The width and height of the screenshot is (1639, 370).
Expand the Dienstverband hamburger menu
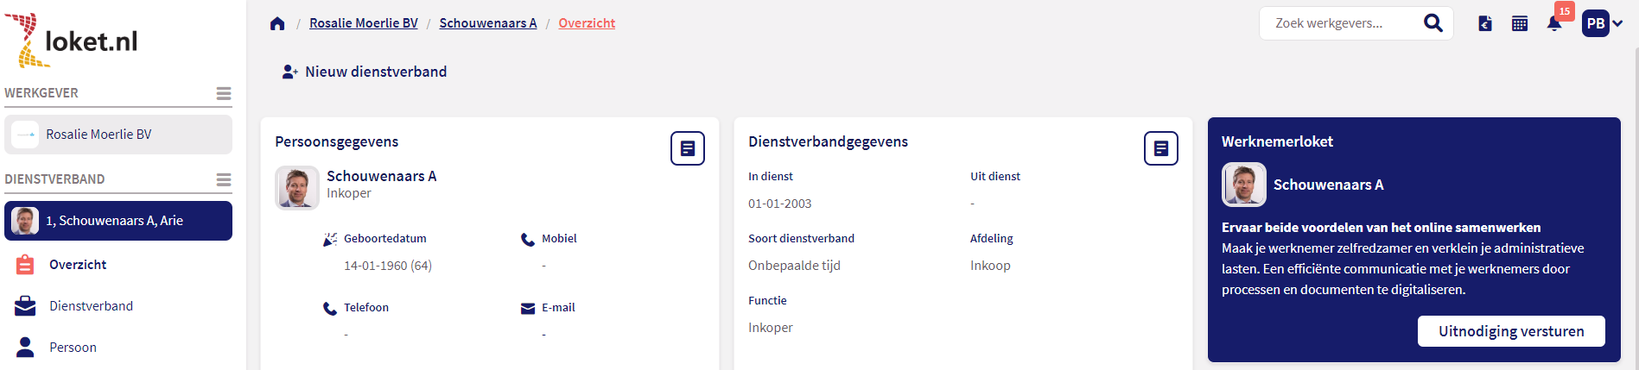pyautogui.click(x=223, y=179)
